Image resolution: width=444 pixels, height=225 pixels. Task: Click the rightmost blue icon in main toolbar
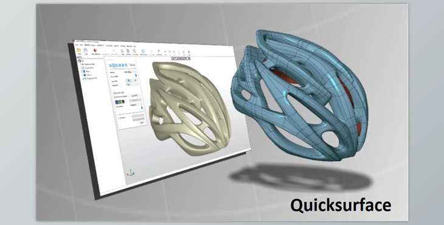tap(189, 52)
